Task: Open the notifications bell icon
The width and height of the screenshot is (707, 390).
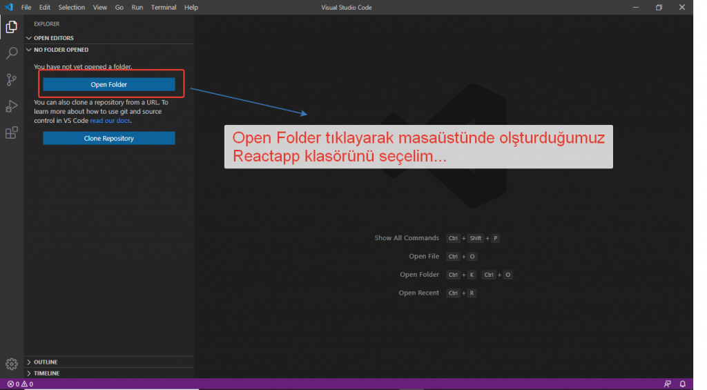Action: point(683,384)
